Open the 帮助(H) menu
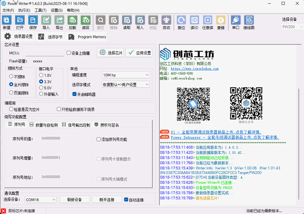The width and height of the screenshot is (304, 214). [x=73, y=10]
